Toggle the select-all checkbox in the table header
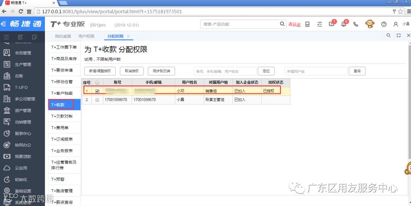The width and height of the screenshot is (411, 206). coord(97,82)
